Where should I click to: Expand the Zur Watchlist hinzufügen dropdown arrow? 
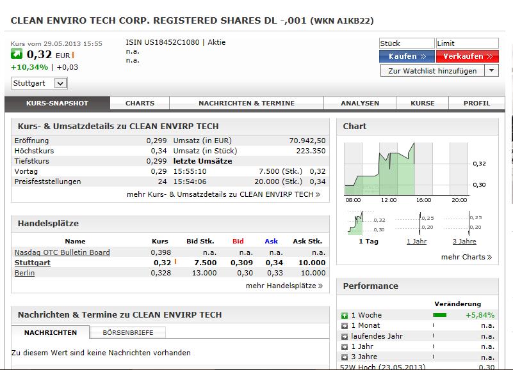(491, 71)
